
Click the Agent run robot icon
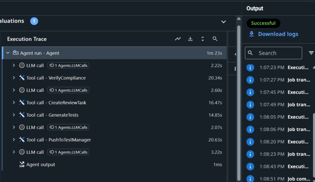[16, 53]
